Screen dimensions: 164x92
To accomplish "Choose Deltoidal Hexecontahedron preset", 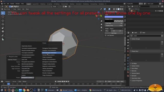I will click(52, 53).
